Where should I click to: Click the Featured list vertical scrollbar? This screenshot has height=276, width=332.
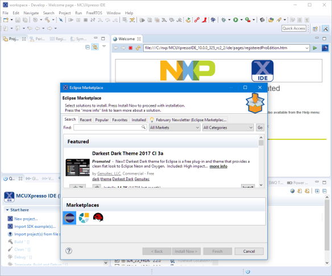tap(261, 162)
